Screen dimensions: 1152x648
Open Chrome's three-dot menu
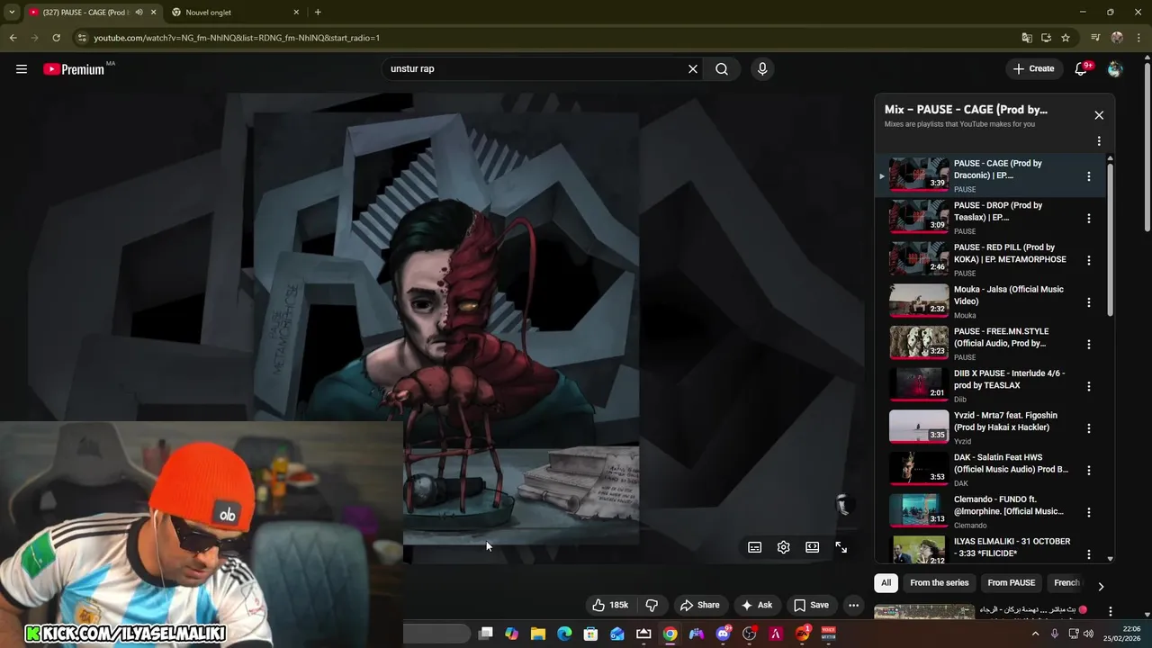coord(1138,38)
